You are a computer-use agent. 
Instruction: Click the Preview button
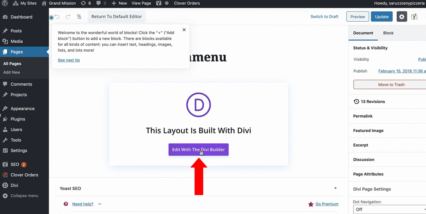358,17
